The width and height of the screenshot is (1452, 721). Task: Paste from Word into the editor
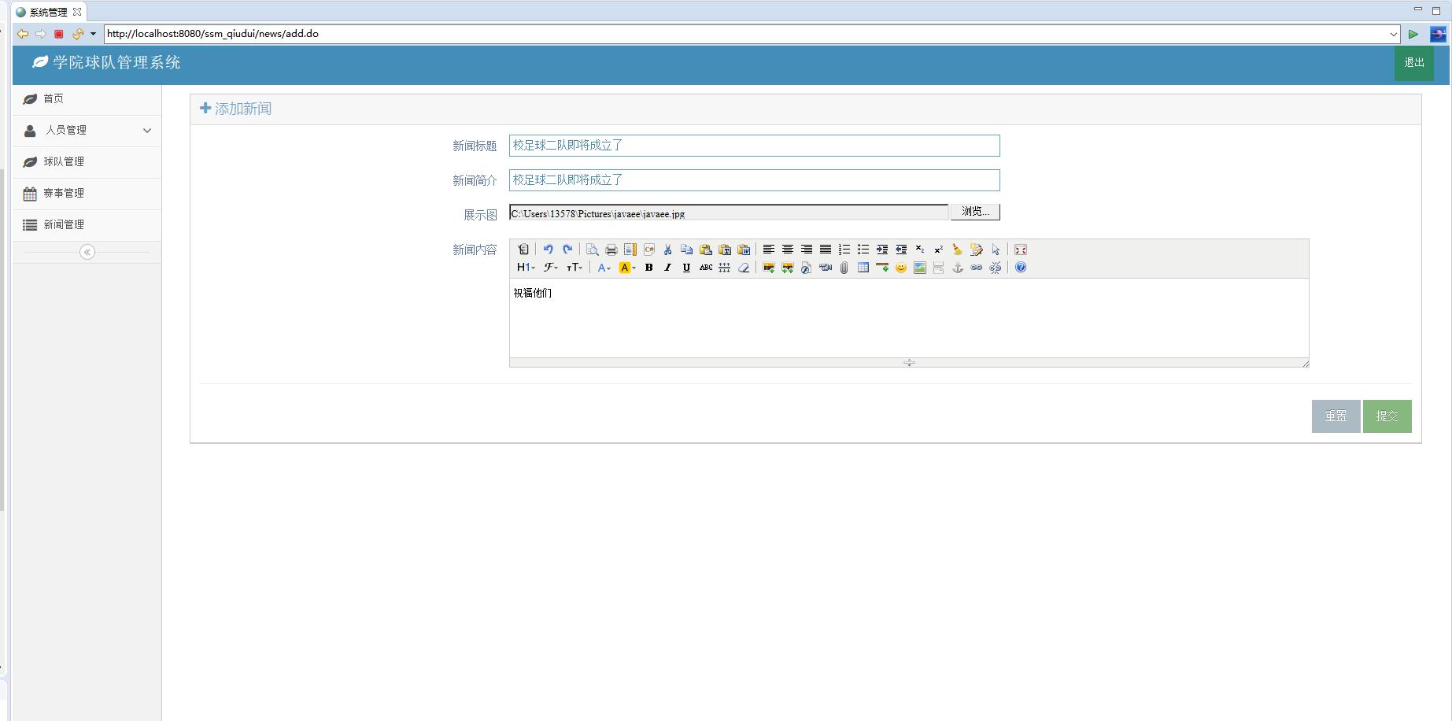[x=744, y=250]
